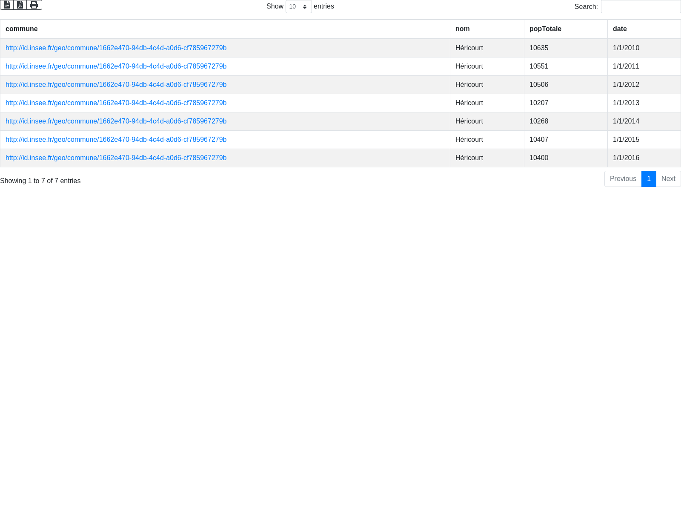Open the commune link for population 10551

116,66
